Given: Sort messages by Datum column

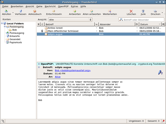Looking at the screenshot, I should click(150, 24).
